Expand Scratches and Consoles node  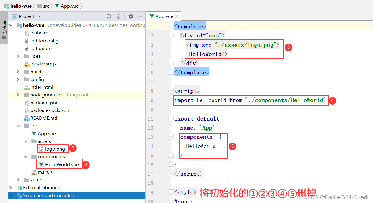point(11,195)
